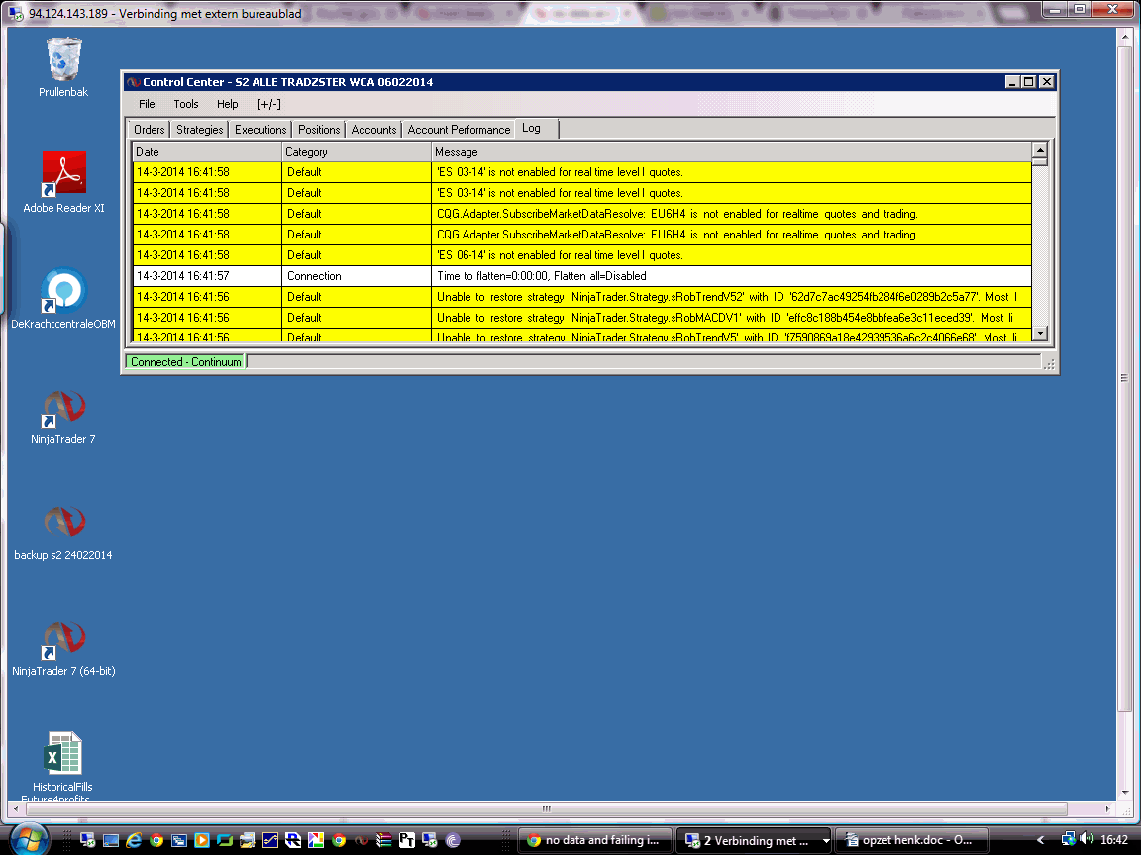
Task: Click the Control Center resize grip corner
Action: point(1049,364)
